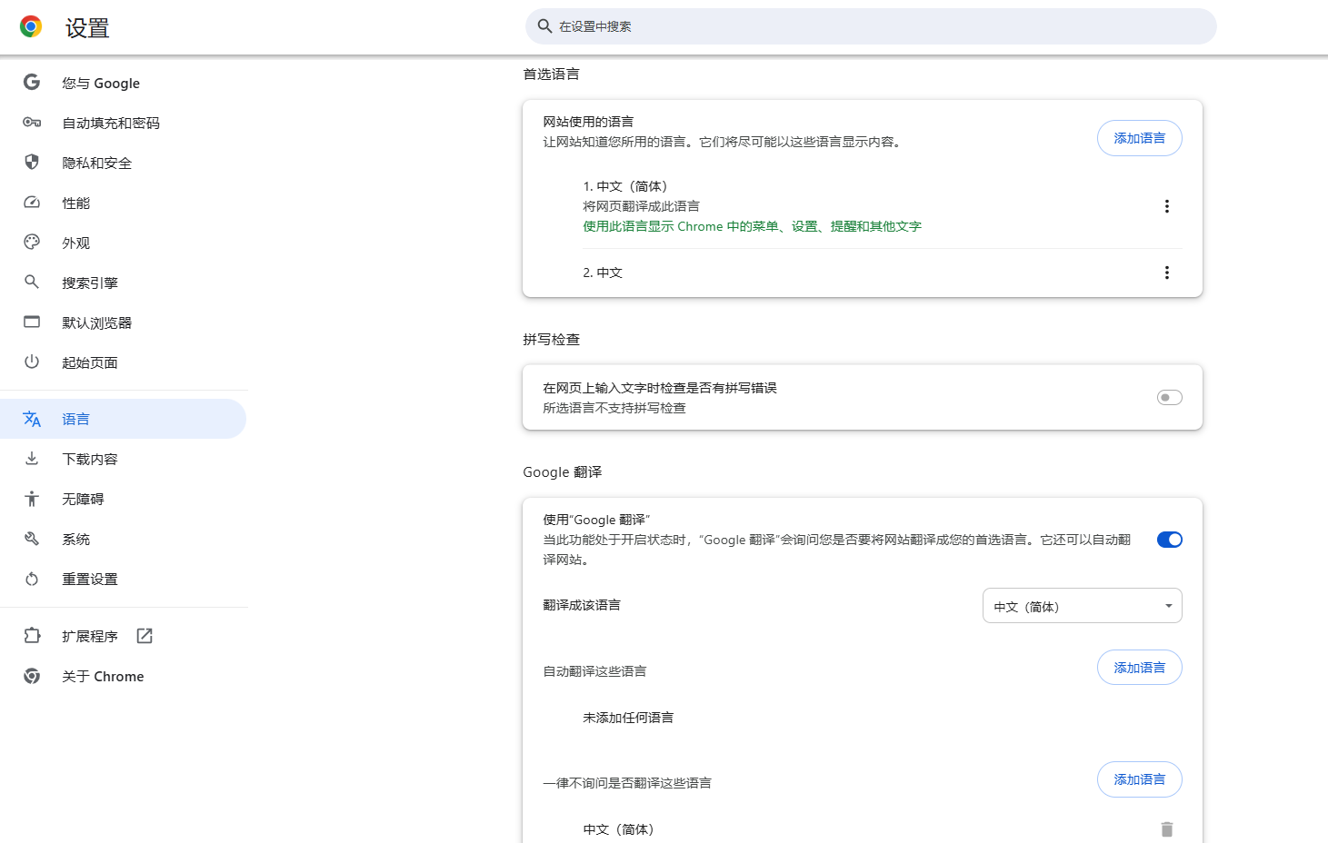Open 扩展程序 page link
1328x843 pixels.
pos(124,636)
